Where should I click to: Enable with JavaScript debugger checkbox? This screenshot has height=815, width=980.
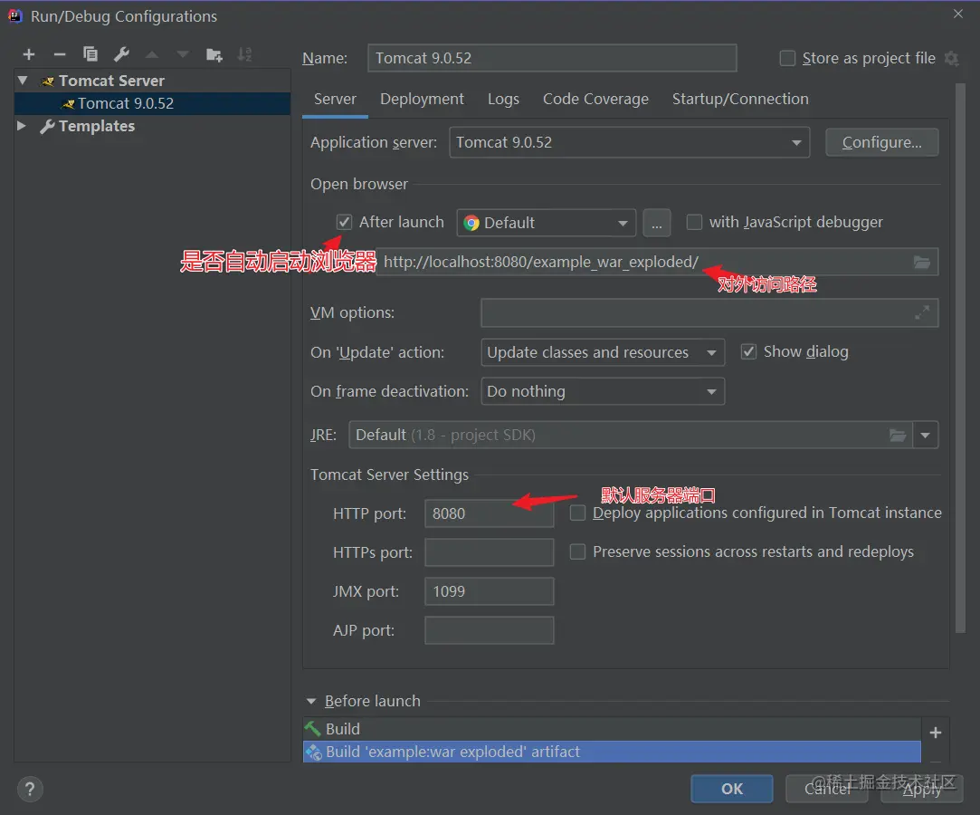coord(694,222)
